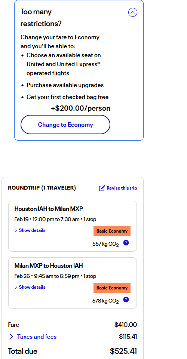
Task: Expand chevron beside Milan to Houston details
Action: (16, 287)
